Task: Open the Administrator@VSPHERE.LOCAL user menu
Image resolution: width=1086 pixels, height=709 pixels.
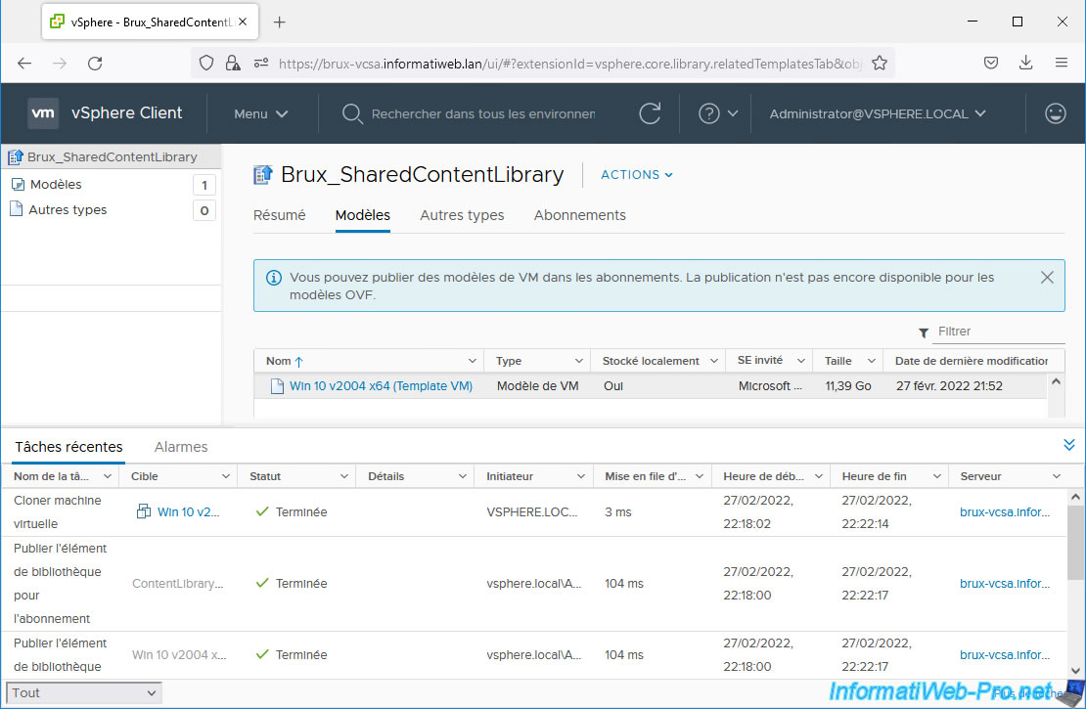Action: pyautogui.click(x=877, y=113)
